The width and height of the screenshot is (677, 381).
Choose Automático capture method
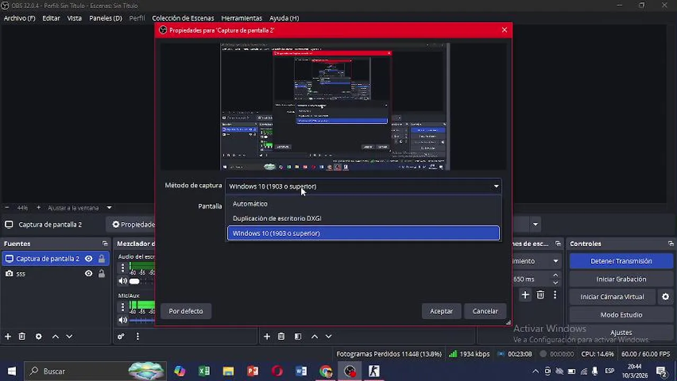363,204
